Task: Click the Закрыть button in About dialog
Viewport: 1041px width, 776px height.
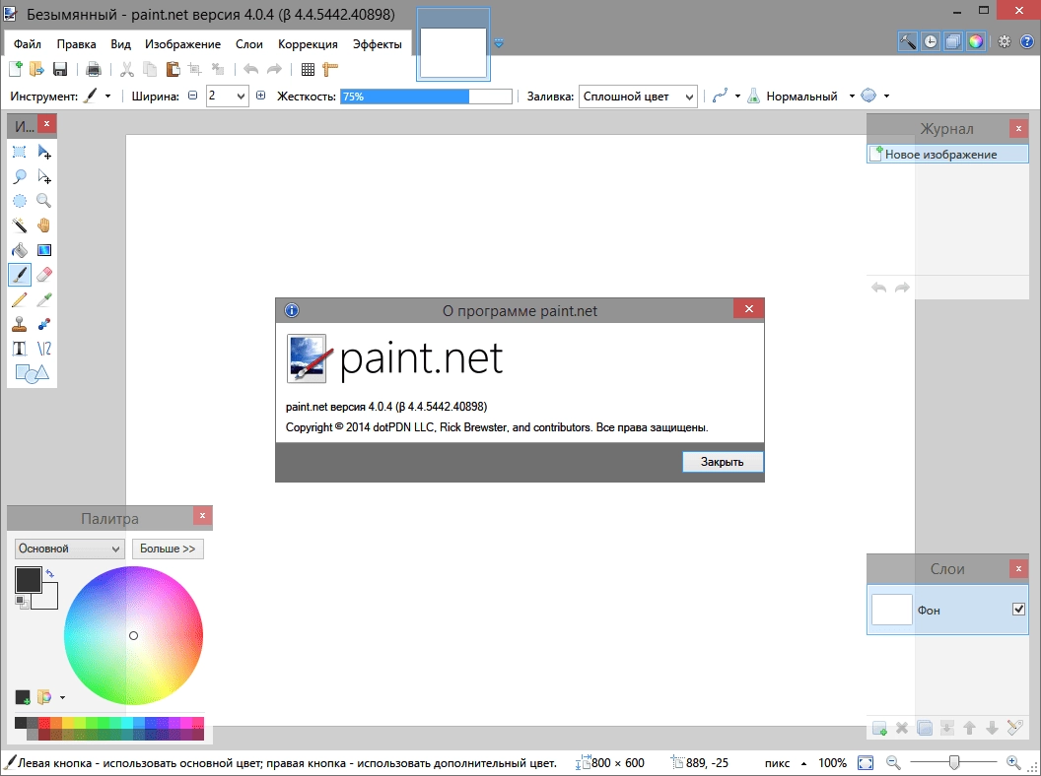Action: [x=723, y=462]
